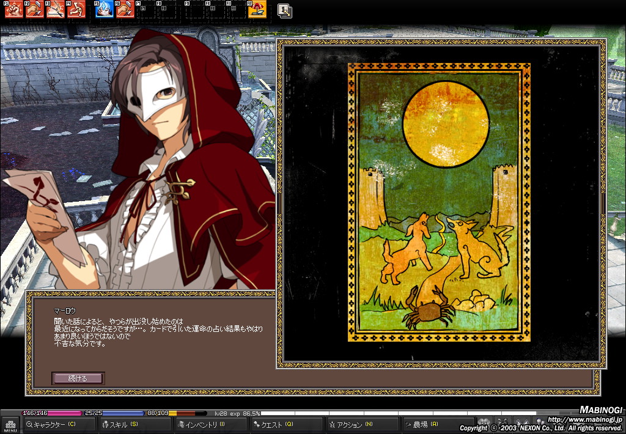Click the dialogue line ending 不吉な気分です。
This screenshot has height=434, width=626.
80,344
